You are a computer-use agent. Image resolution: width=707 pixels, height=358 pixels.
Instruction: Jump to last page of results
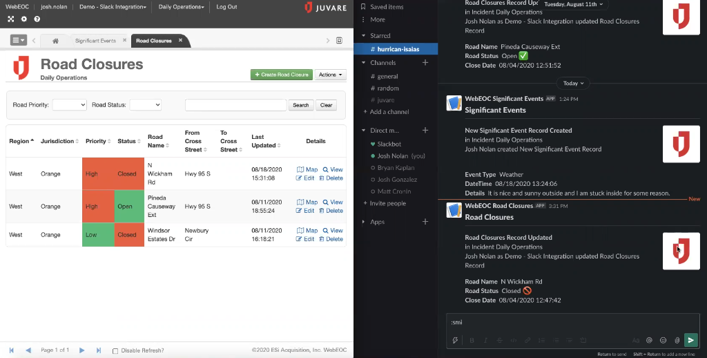click(98, 350)
